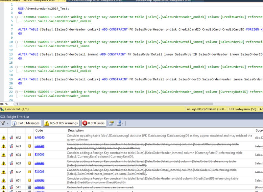263x192 pixels.
Task: Select the DatabaseLog statistics description in row 642
Action: (160, 138)
